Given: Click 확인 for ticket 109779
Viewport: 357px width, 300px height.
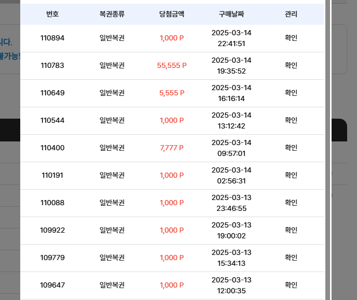Looking at the screenshot, I should 291,258.
